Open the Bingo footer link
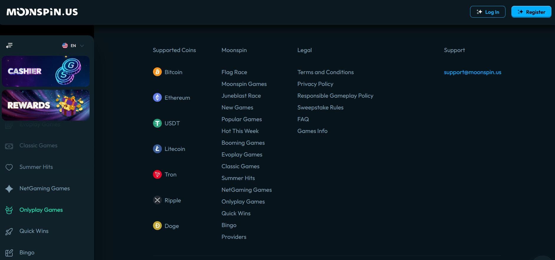This screenshot has width=555, height=260. pyautogui.click(x=229, y=225)
